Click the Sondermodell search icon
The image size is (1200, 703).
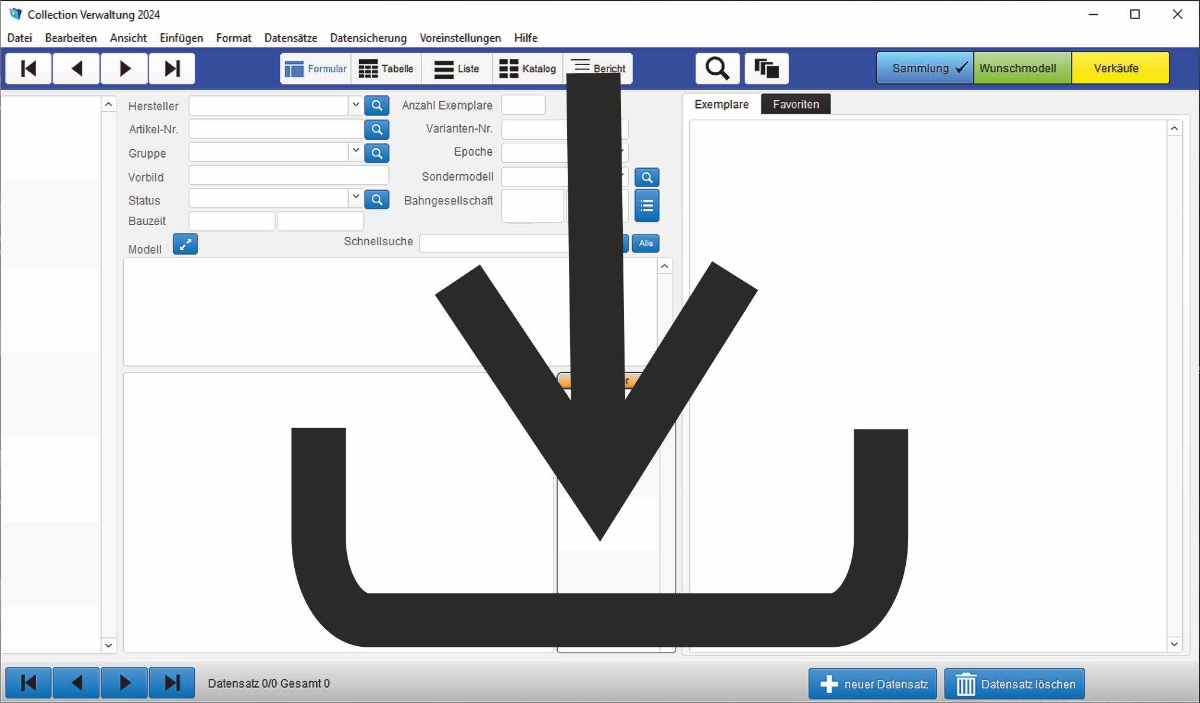[x=646, y=177]
